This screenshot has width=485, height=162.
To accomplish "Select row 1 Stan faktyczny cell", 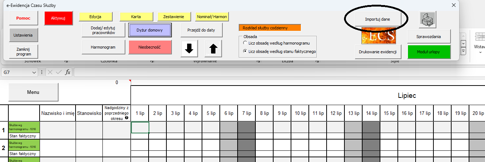I will click(24, 136).
